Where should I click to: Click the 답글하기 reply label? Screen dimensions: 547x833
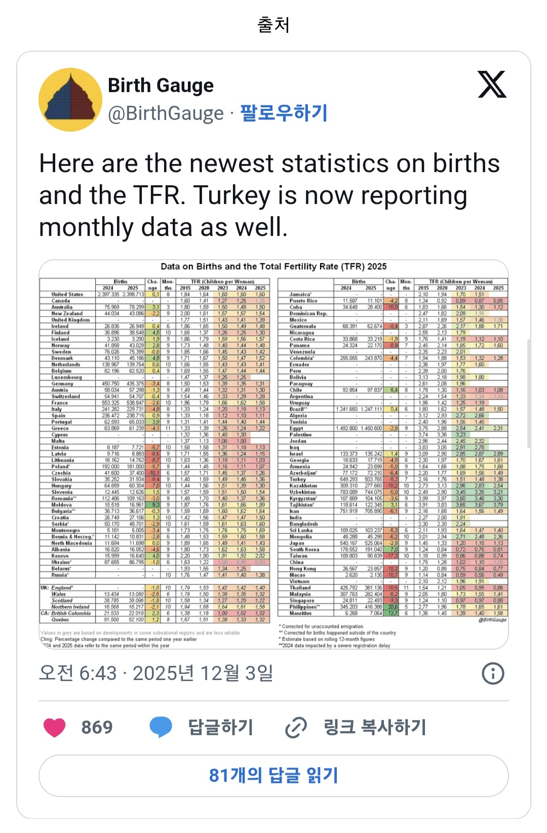click(220, 727)
